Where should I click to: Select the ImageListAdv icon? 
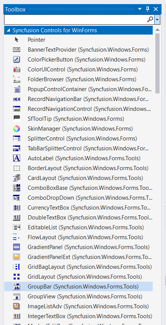(x=16, y=306)
